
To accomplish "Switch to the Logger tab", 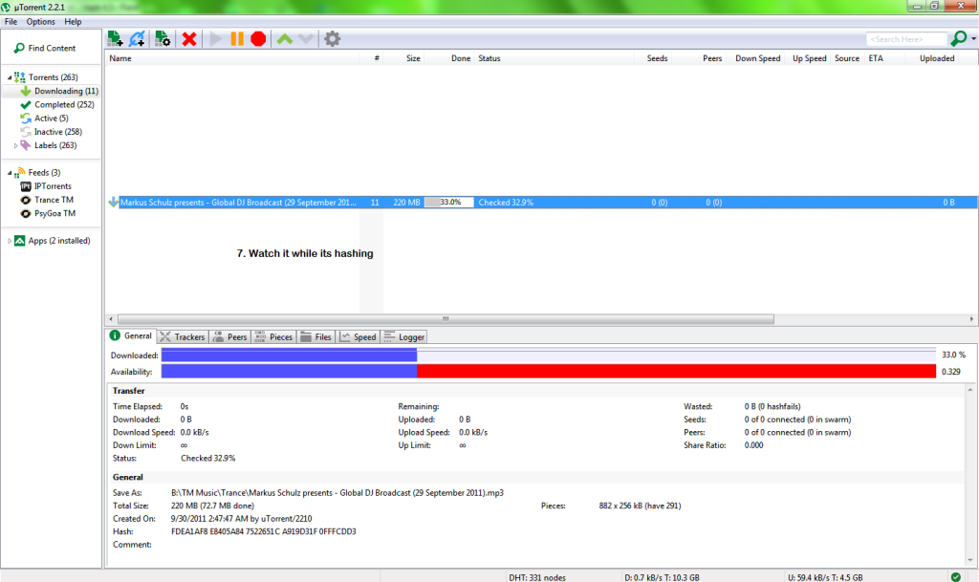I will 404,336.
